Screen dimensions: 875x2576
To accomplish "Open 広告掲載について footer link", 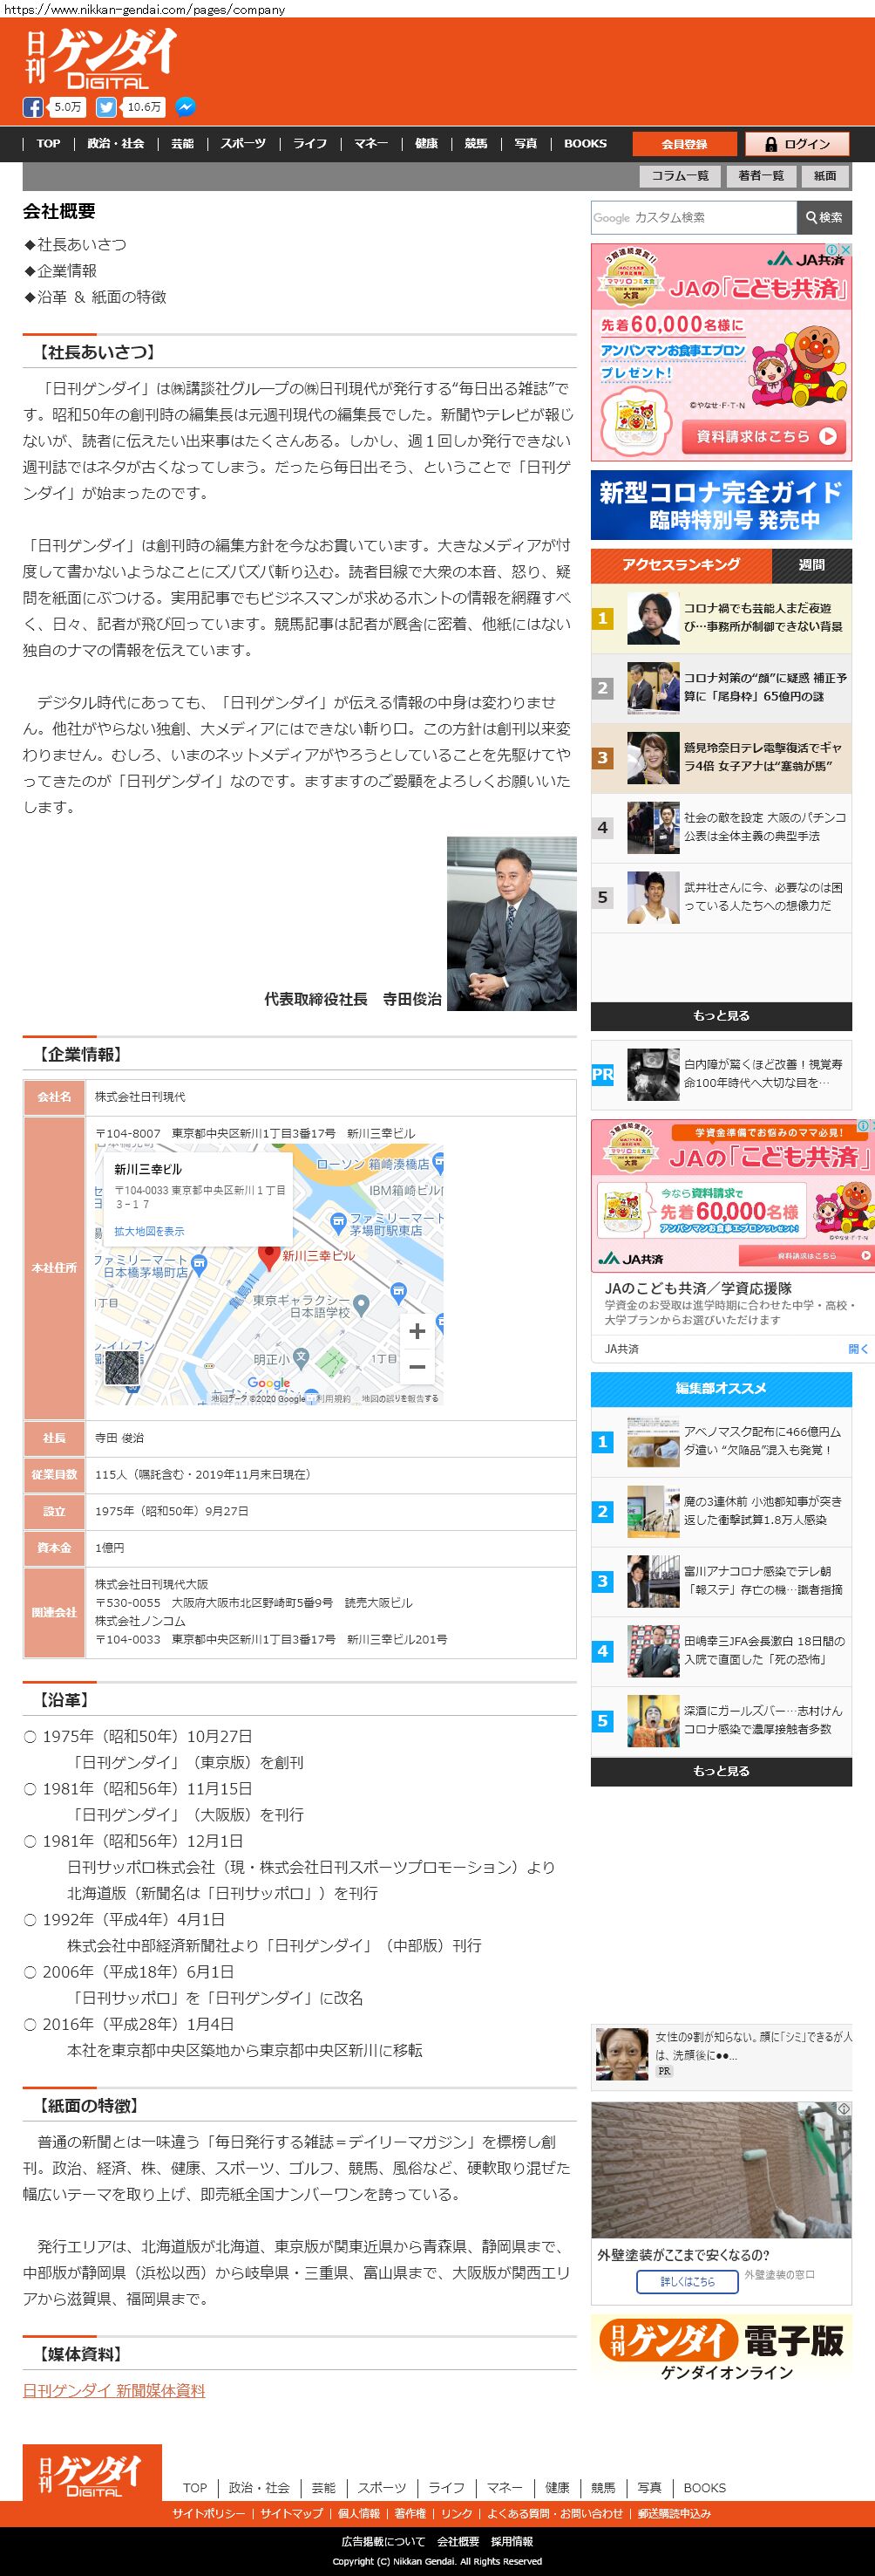I will tap(383, 2541).
